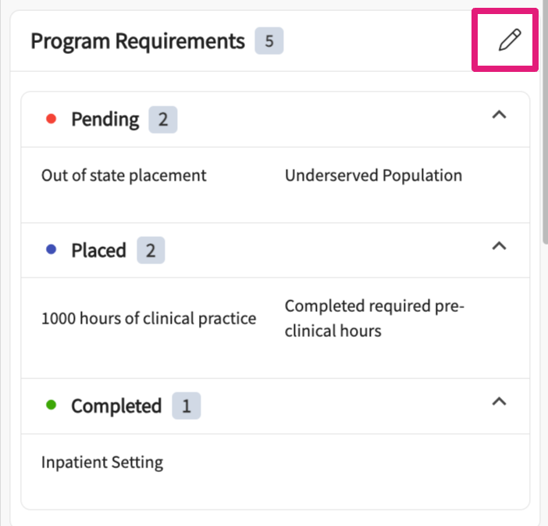Screen dimensions: 548x526
Task: Click the blue Placed status dot
Action: click(52, 250)
